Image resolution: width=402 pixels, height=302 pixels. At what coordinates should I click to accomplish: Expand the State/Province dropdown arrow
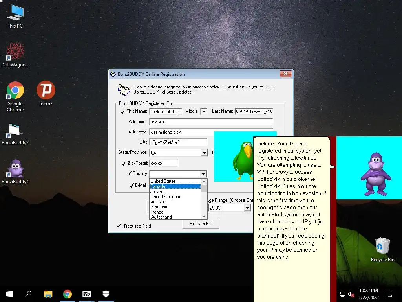204,153
